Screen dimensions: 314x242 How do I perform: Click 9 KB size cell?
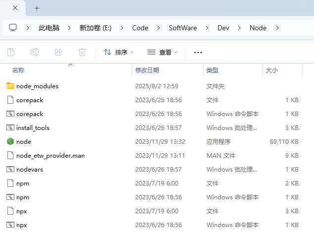[292, 155]
